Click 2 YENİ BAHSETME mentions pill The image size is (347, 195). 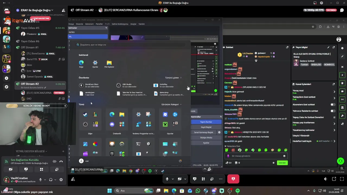click(41, 18)
